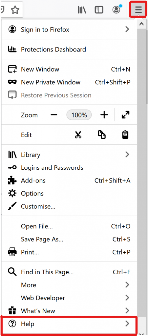
Task: Expand the Help submenu
Action: click(x=69, y=324)
